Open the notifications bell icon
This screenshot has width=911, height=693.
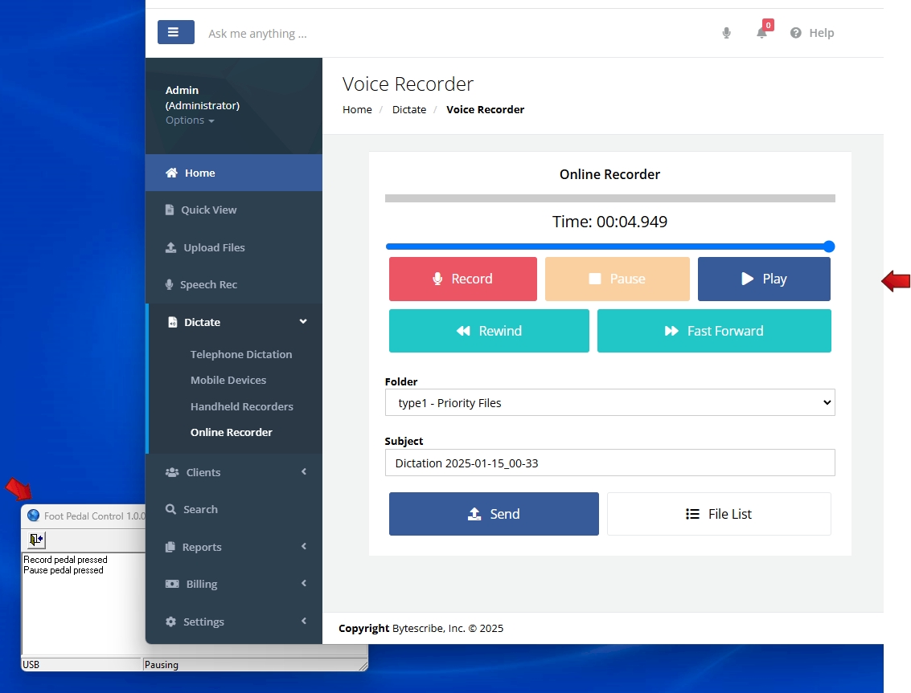tap(761, 33)
